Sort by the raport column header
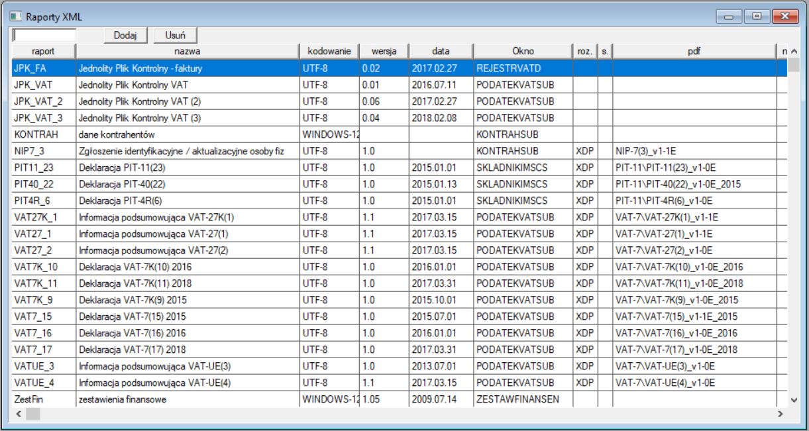The image size is (809, 431). pos(43,51)
